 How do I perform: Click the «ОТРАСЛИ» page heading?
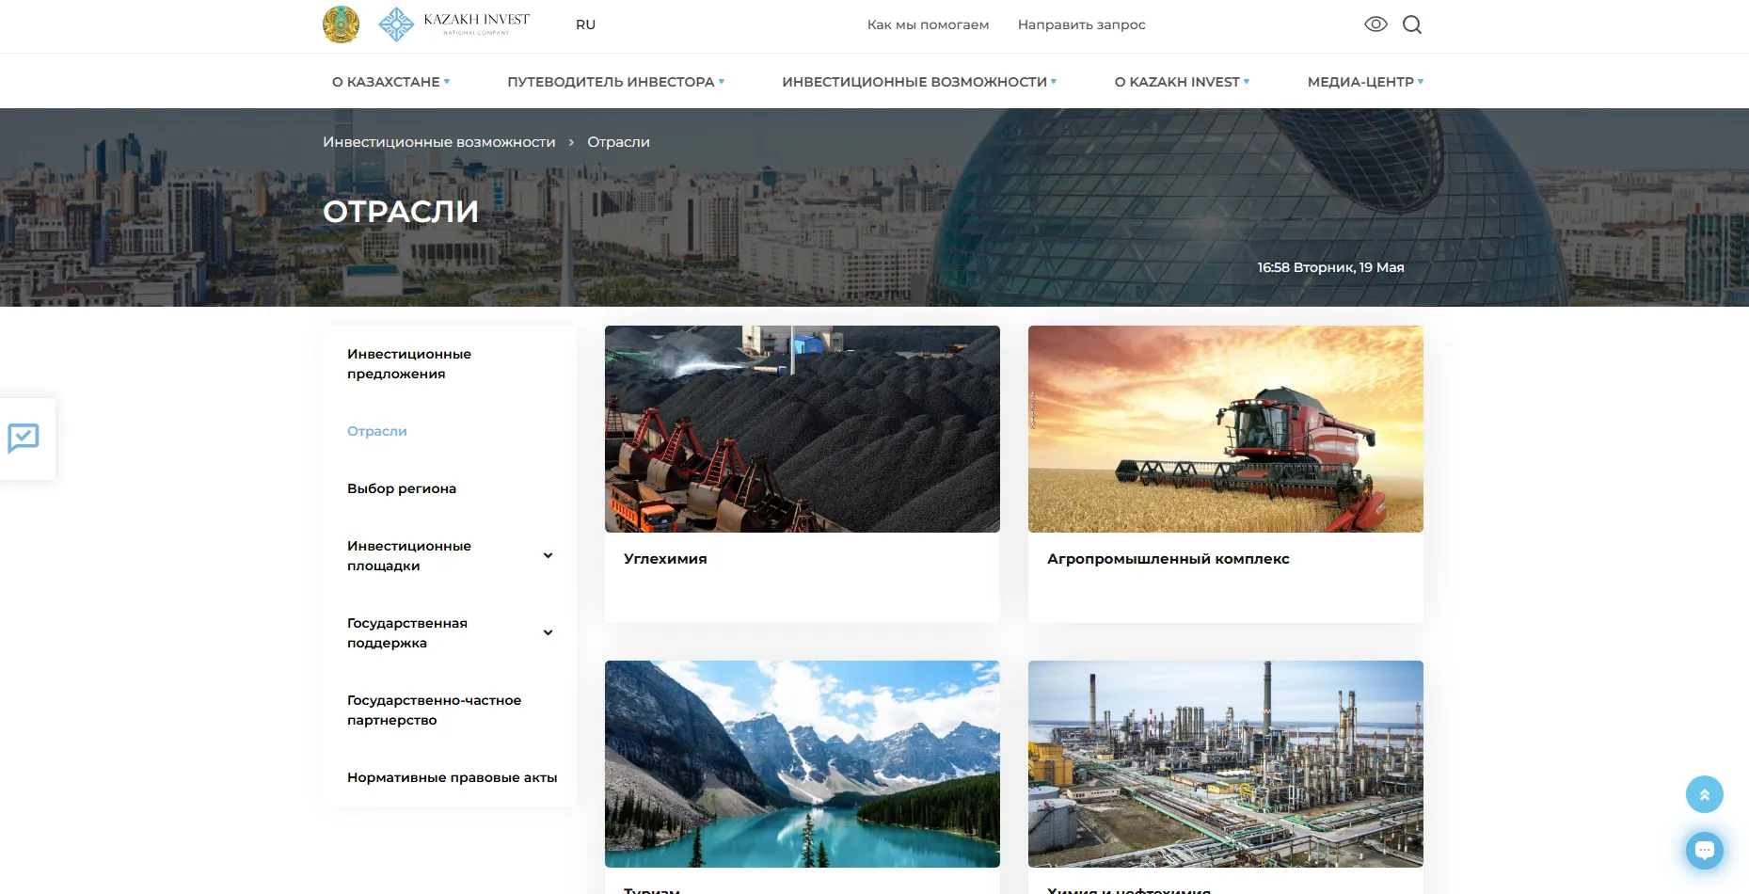pyautogui.click(x=401, y=212)
